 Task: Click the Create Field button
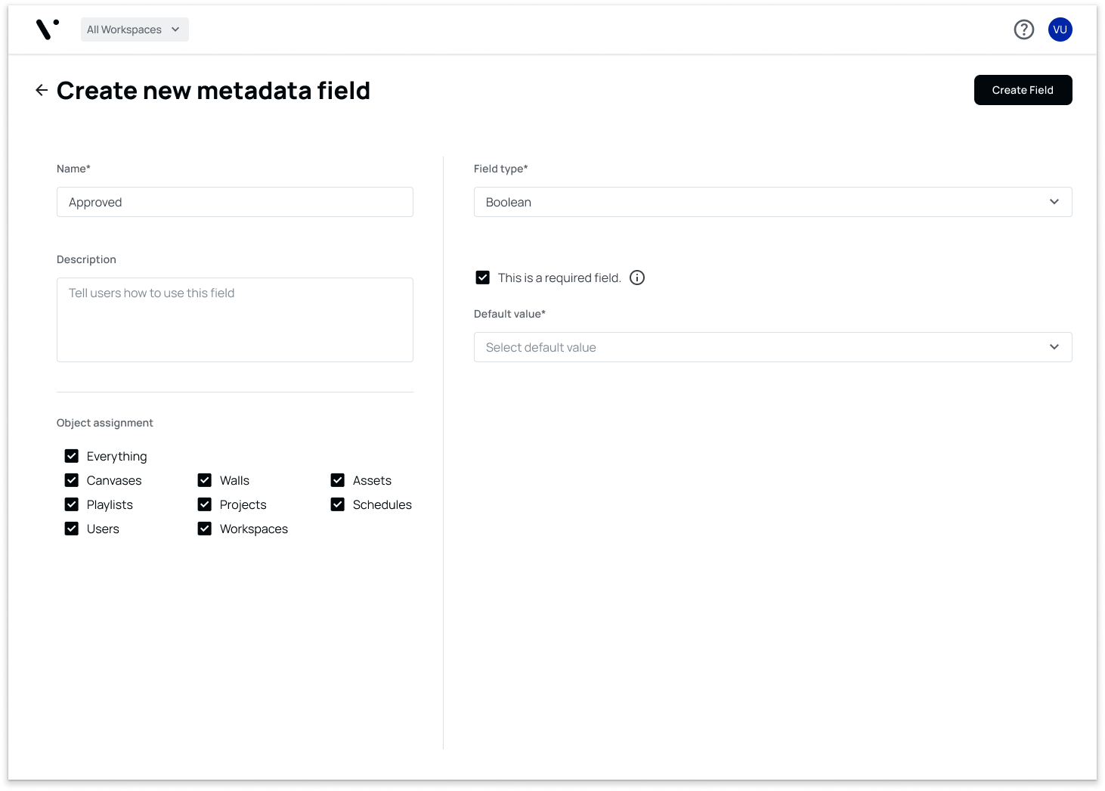tap(1023, 90)
